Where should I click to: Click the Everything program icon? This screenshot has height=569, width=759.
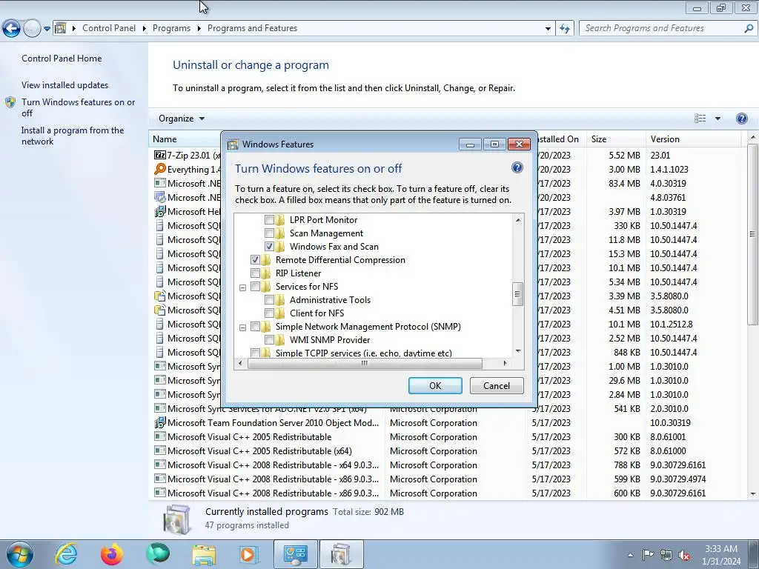159,170
